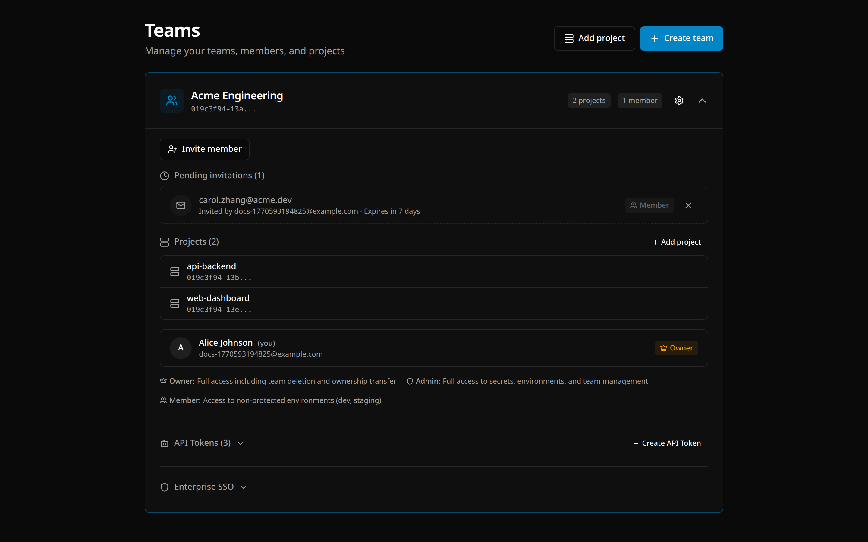Expand the Enterprise SSO section
Viewport: 868px width, 542px height.
[x=244, y=487]
